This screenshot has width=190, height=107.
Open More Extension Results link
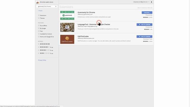145,8
